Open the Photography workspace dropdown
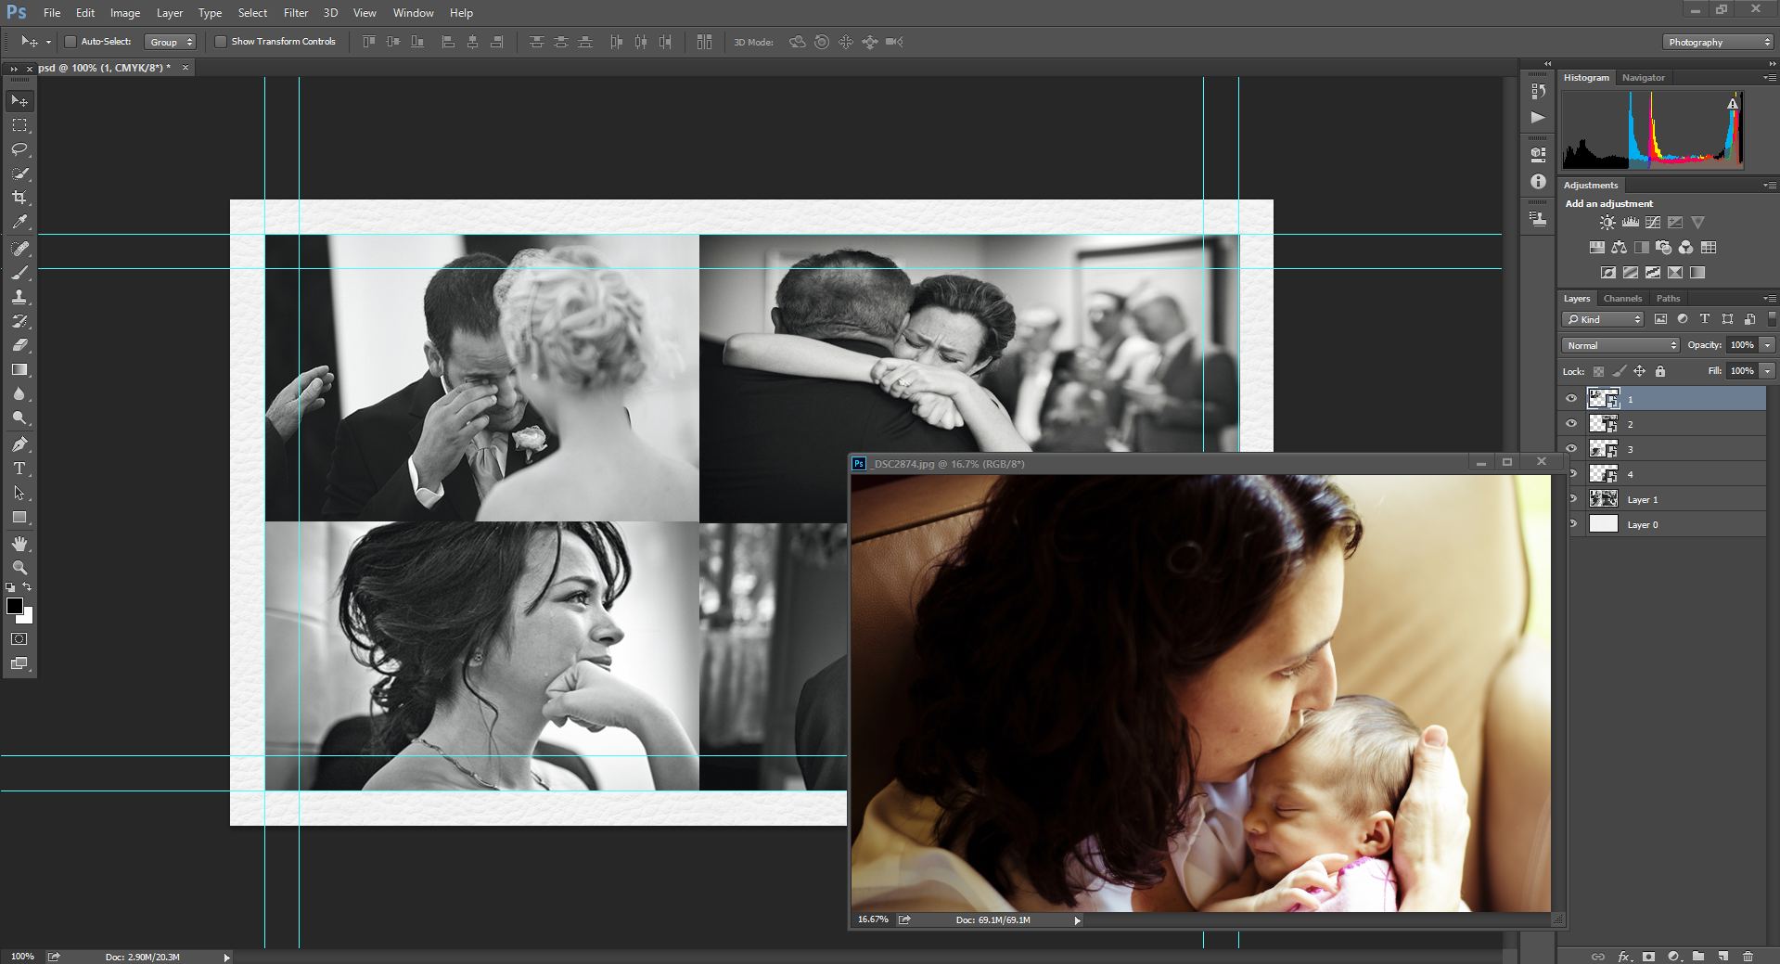The width and height of the screenshot is (1780, 964). click(x=1718, y=42)
